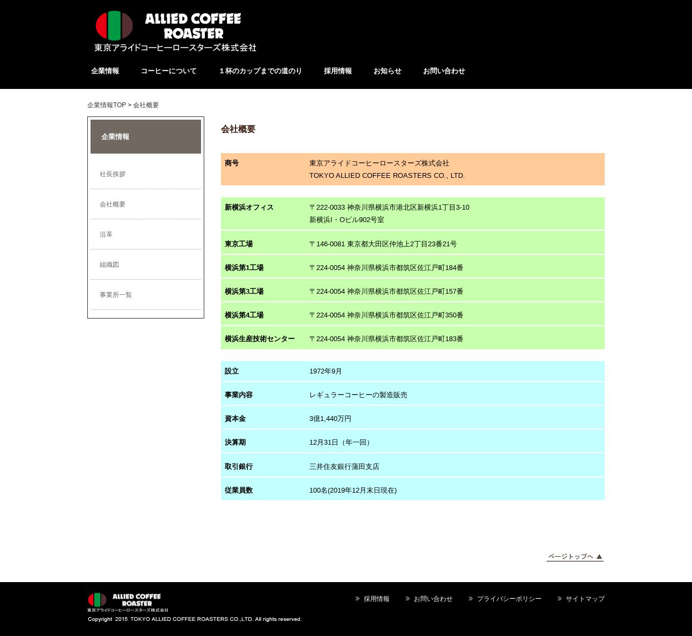The width and height of the screenshot is (692, 636).
Task: Click the footer 採用情報 link
Action: 376,599
